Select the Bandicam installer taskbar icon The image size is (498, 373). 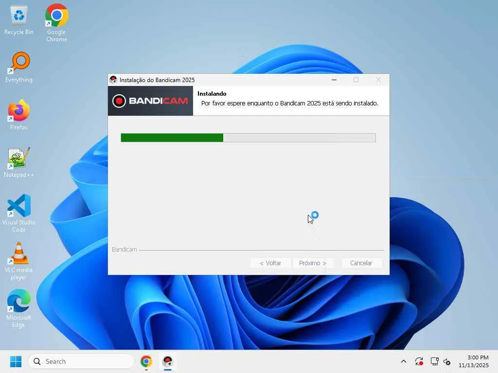pyautogui.click(x=168, y=361)
